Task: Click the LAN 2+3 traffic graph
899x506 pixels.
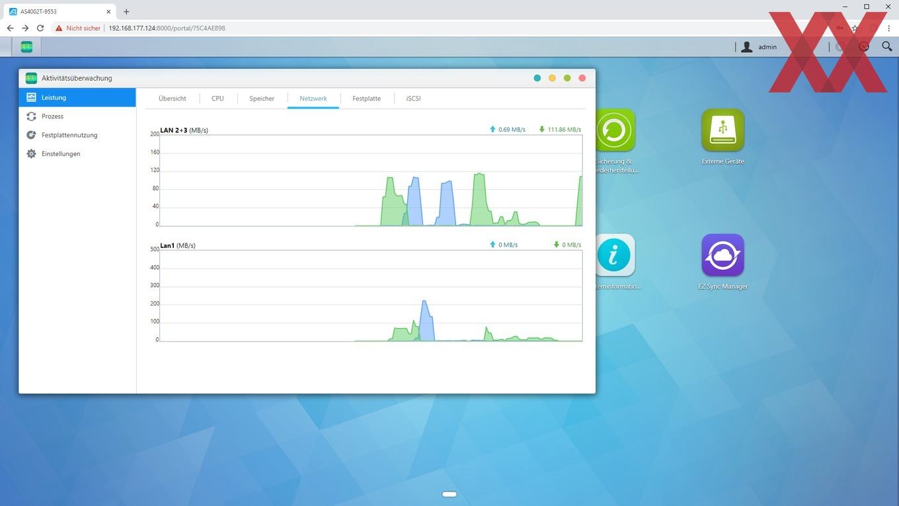Action: tap(371, 181)
